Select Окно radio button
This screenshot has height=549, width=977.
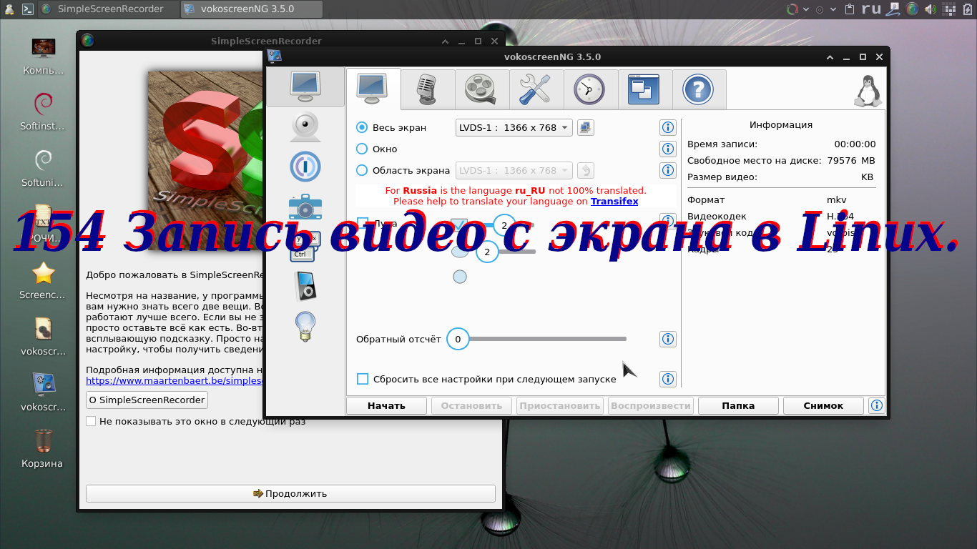(x=362, y=149)
